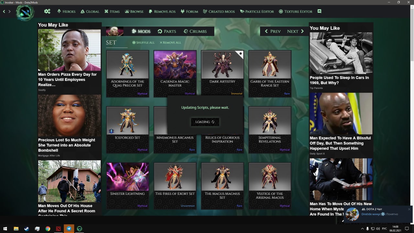This screenshot has height=233, width=414.
Task: Open the Browse section
Action: tap(134, 11)
